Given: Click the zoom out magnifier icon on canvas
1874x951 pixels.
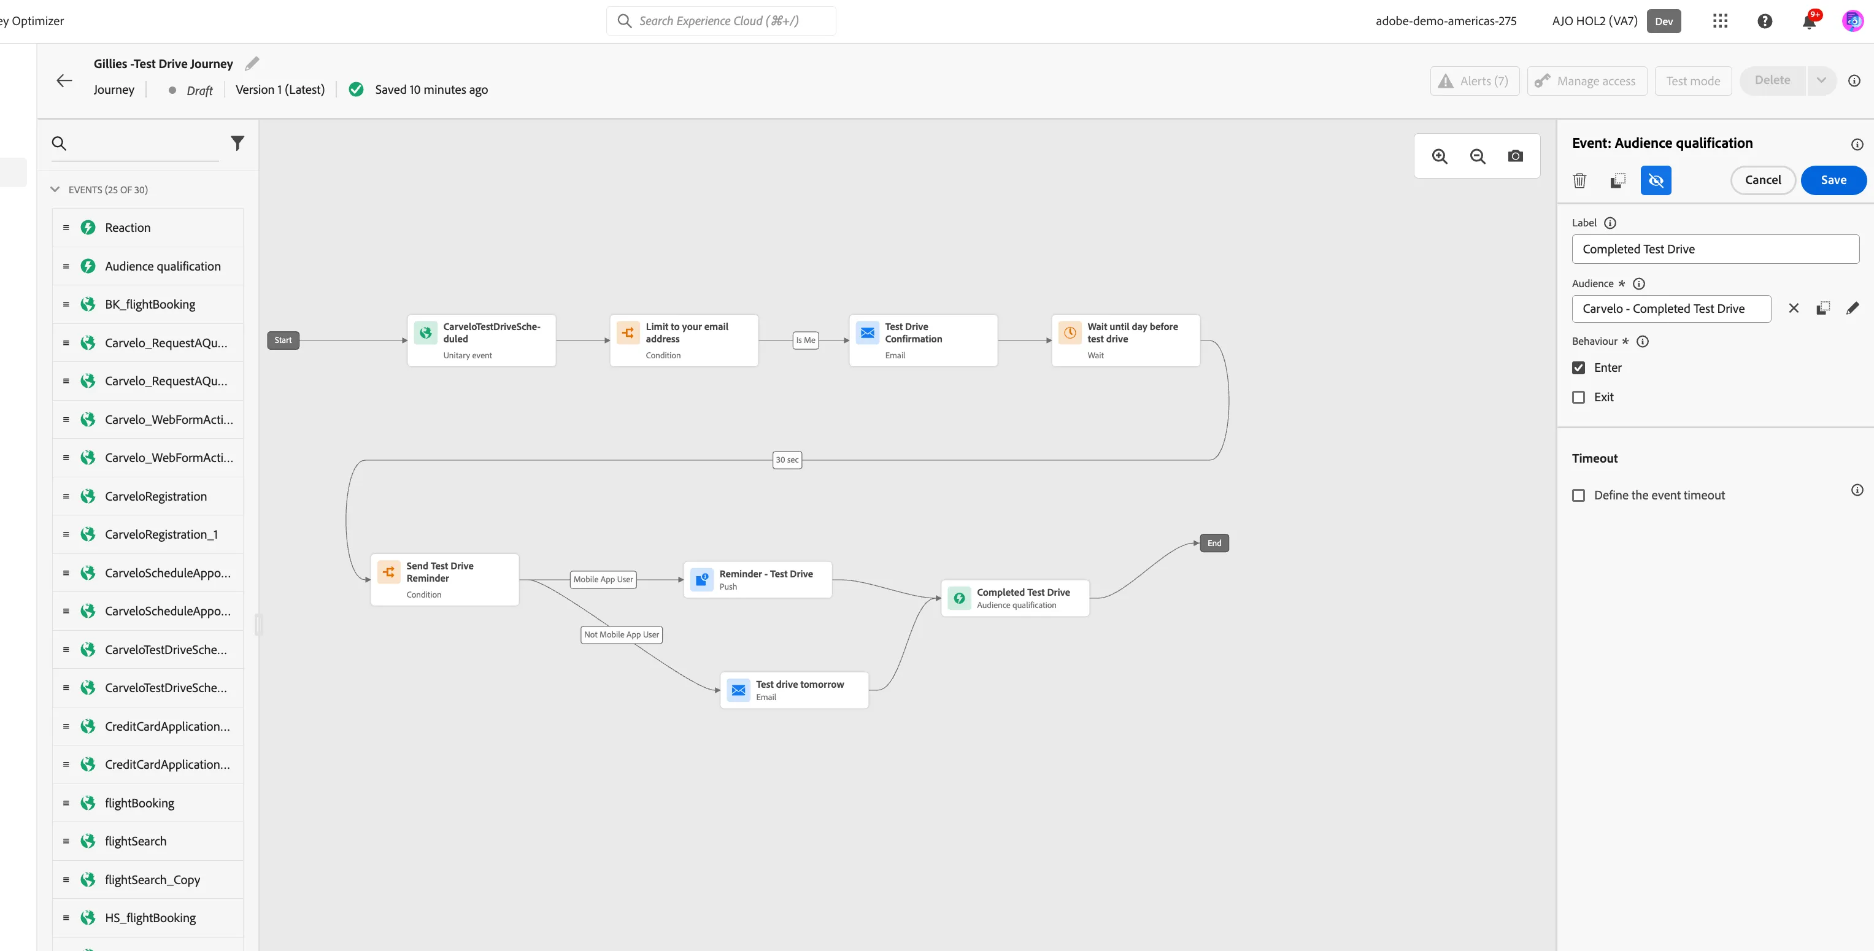Looking at the screenshot, I should click(x=1478, y=156).
